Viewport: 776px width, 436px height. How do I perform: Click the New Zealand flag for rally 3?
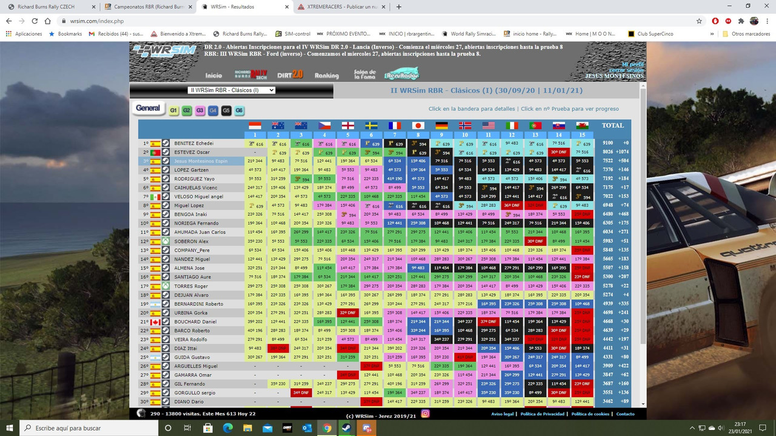click(x=301, y=125)
